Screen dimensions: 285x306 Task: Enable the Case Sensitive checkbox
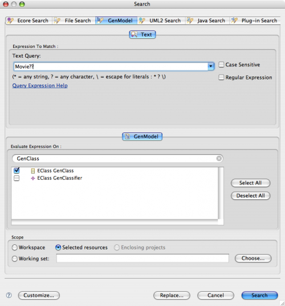221,65
